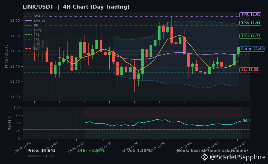
Task: Click the SL: 11.38 stop-loss label
Action: click(x=249, y=70)
